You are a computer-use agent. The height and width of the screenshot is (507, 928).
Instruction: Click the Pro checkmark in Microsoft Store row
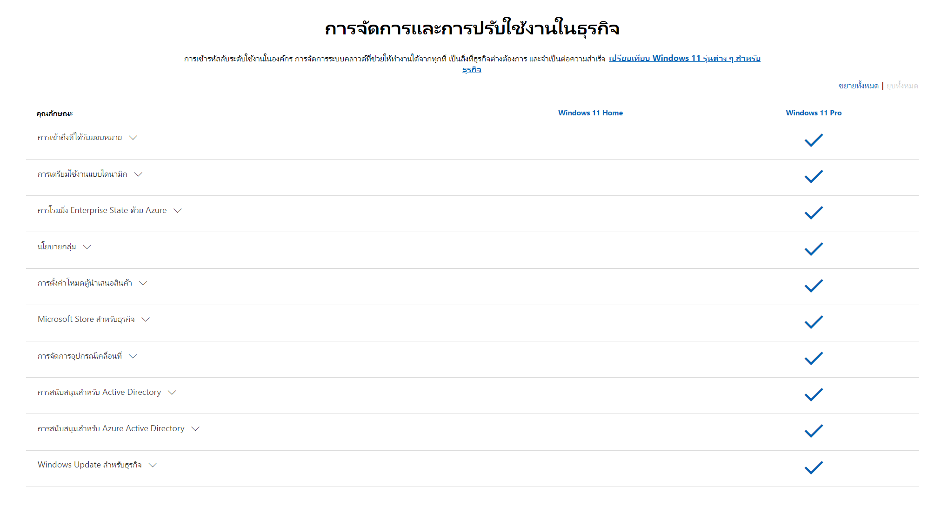[814, 322]
